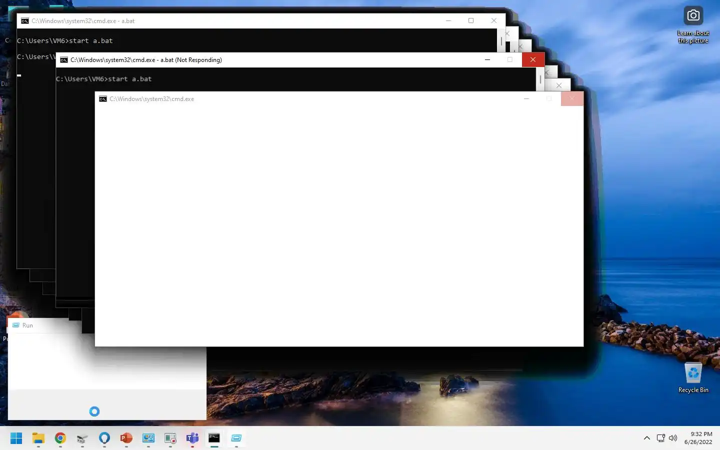720x450 pixels.
Task: Click the Not Responding window title text
Action: point(146,60)
